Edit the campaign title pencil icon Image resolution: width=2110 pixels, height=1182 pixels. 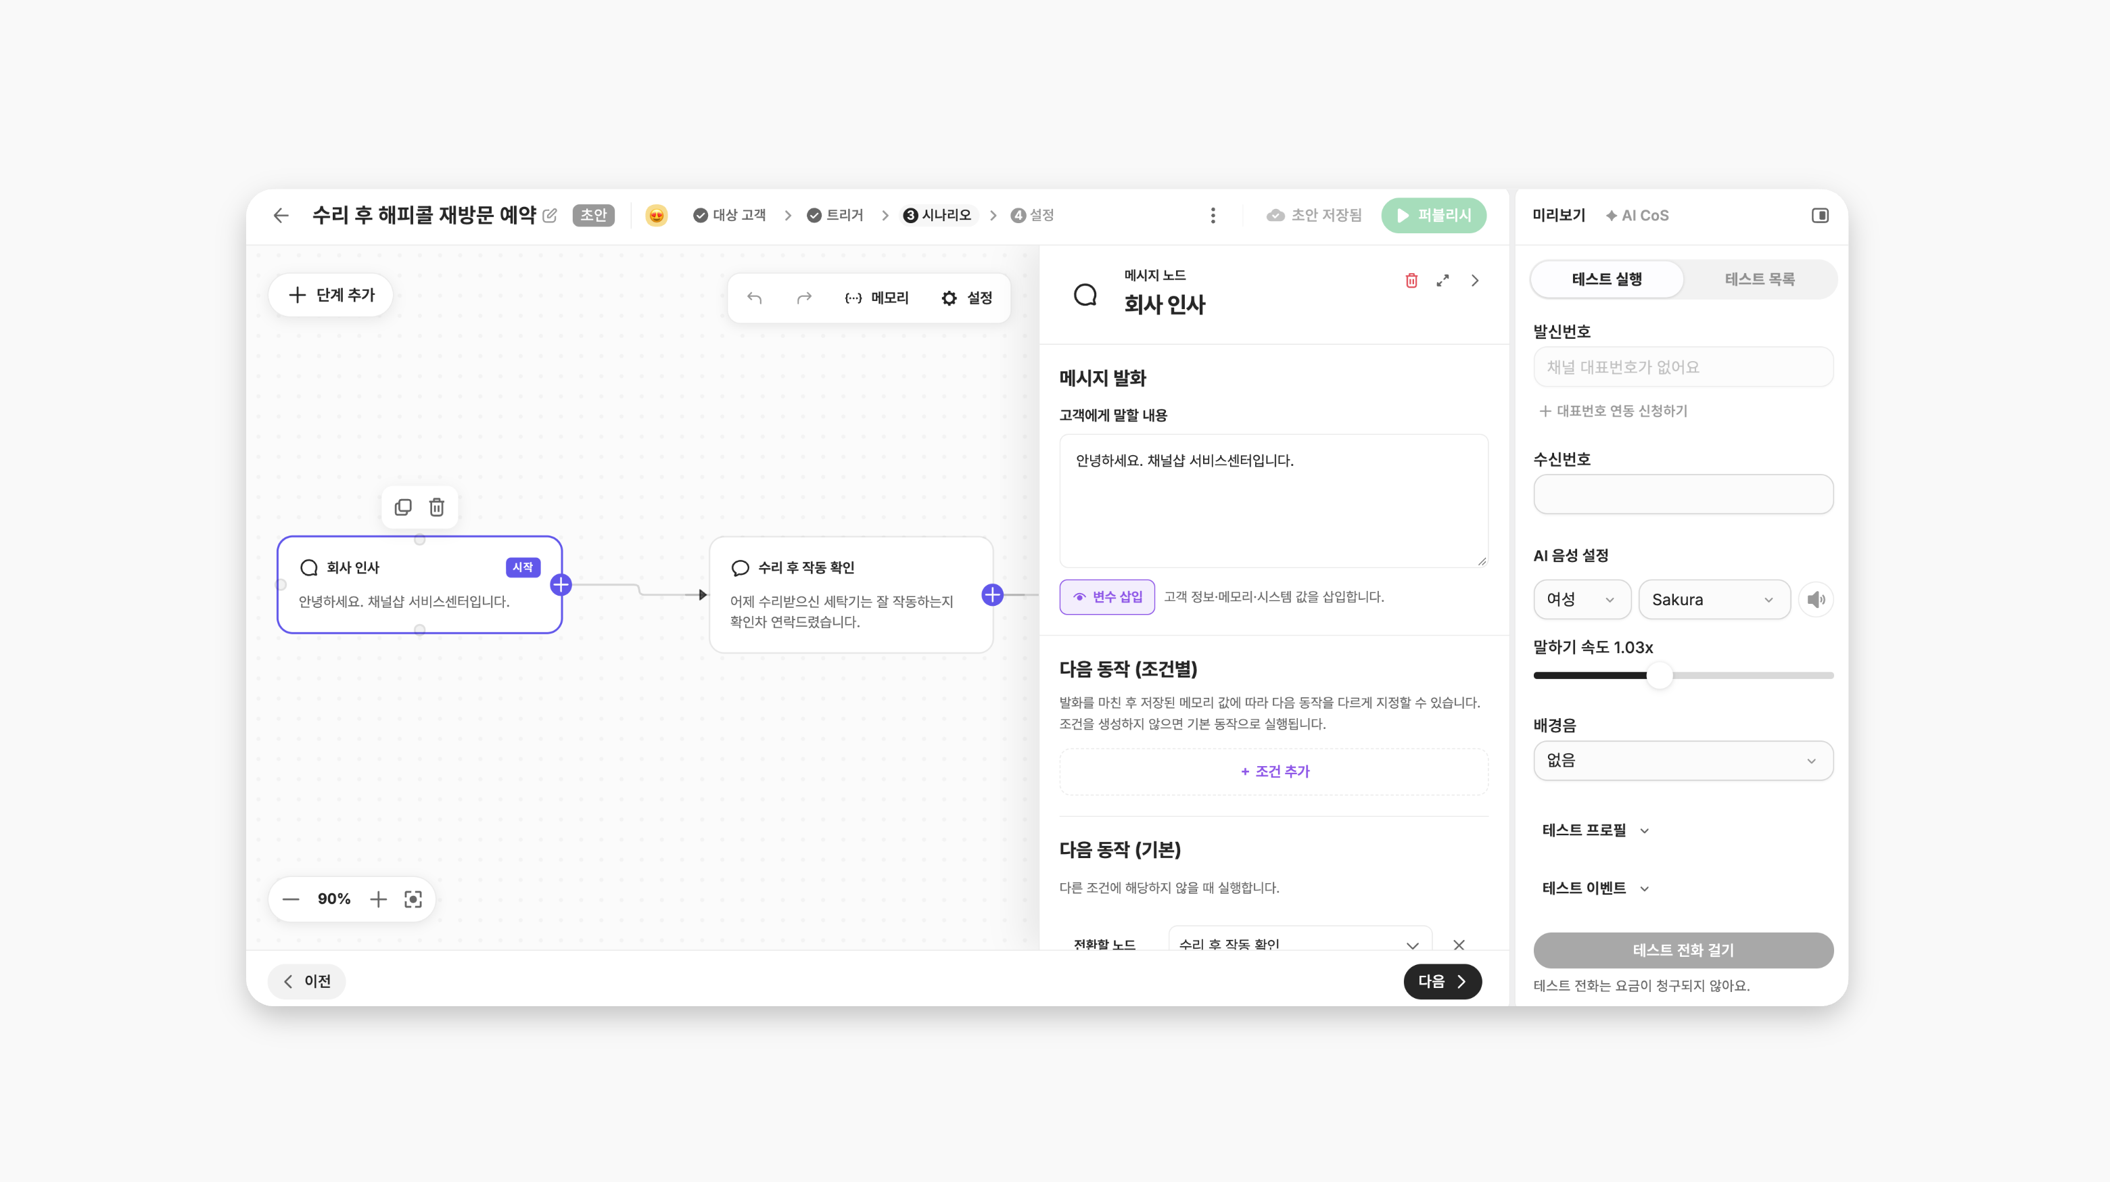coord(550,216)
